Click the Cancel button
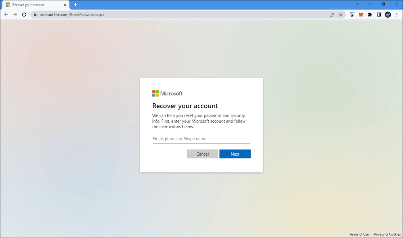 click(202, 154)
